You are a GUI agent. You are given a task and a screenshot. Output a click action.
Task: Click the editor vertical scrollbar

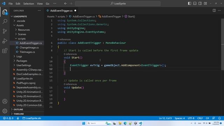pyautogui.click(x=223, y=44)
